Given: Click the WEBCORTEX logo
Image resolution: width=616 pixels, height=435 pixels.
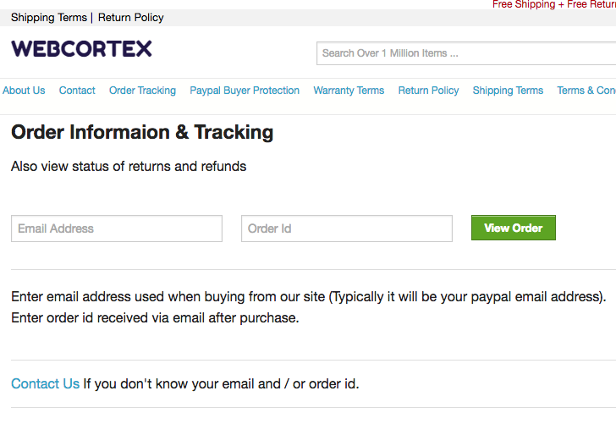Looking at the screenshot, I should [81, 49].
